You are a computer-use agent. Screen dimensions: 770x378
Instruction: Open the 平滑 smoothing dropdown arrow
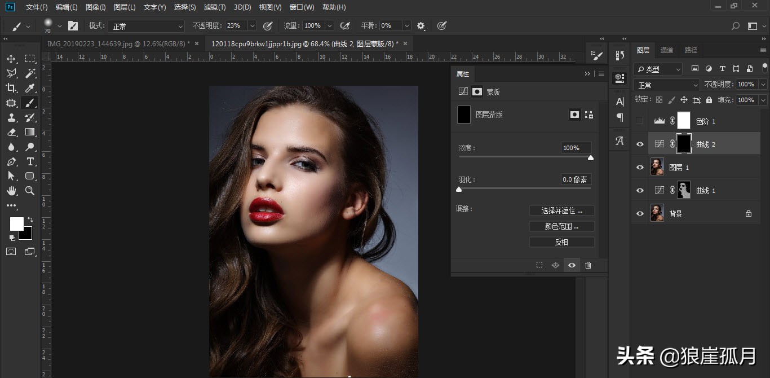[406, 26]
